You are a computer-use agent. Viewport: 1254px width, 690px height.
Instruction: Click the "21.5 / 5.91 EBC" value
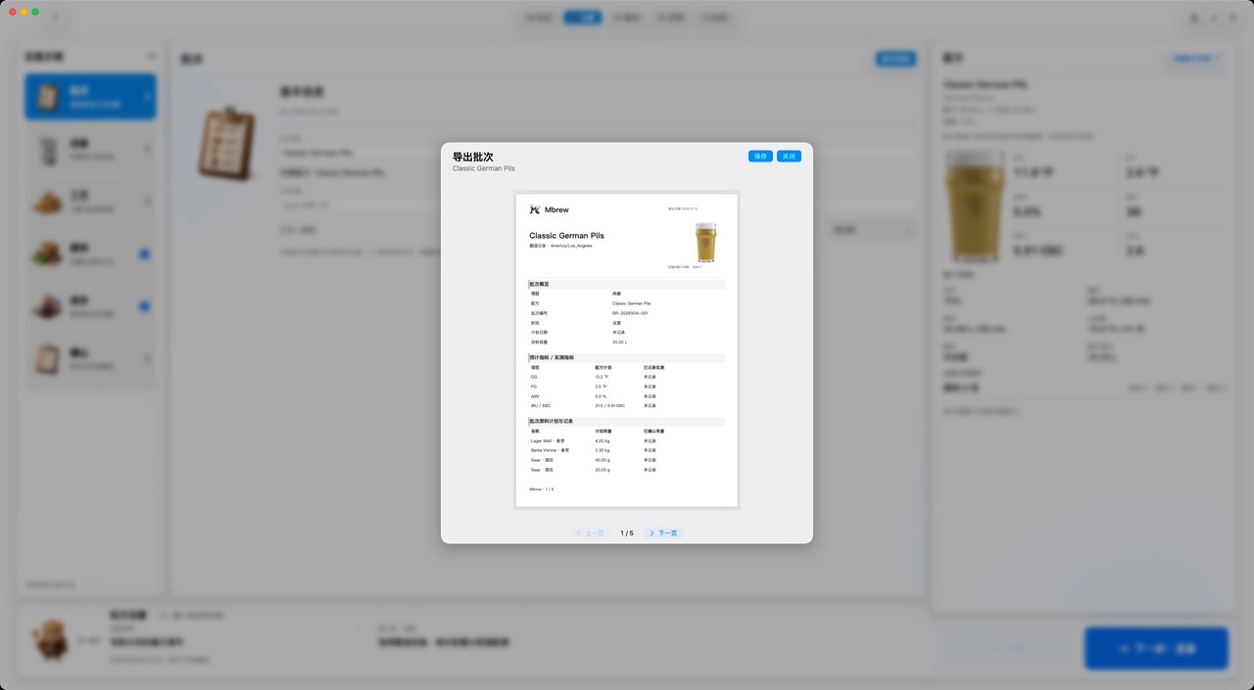(611, 405)
